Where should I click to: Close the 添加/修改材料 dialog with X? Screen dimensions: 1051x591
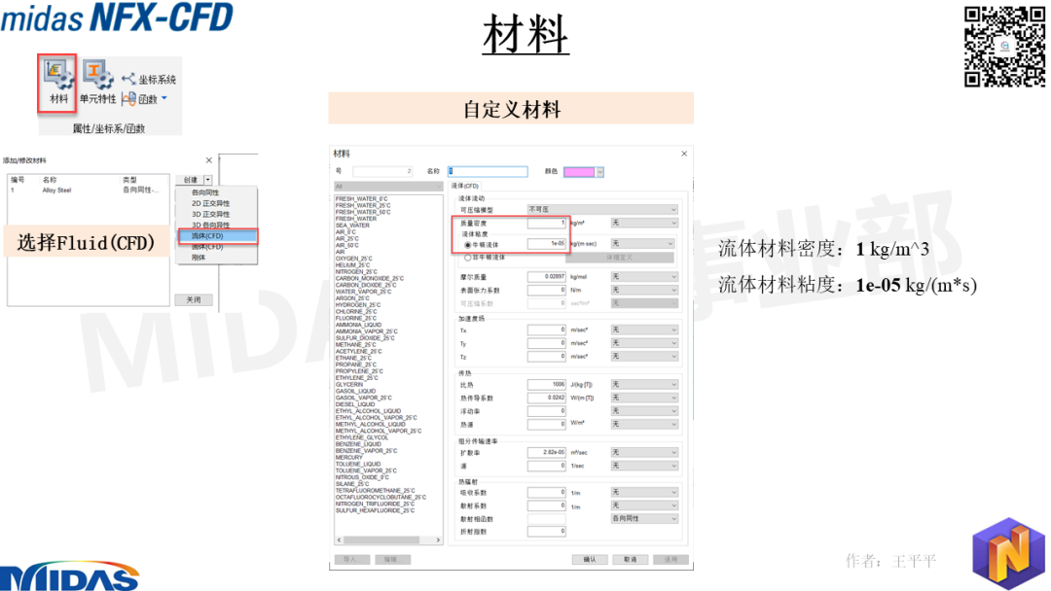point(209,160)
